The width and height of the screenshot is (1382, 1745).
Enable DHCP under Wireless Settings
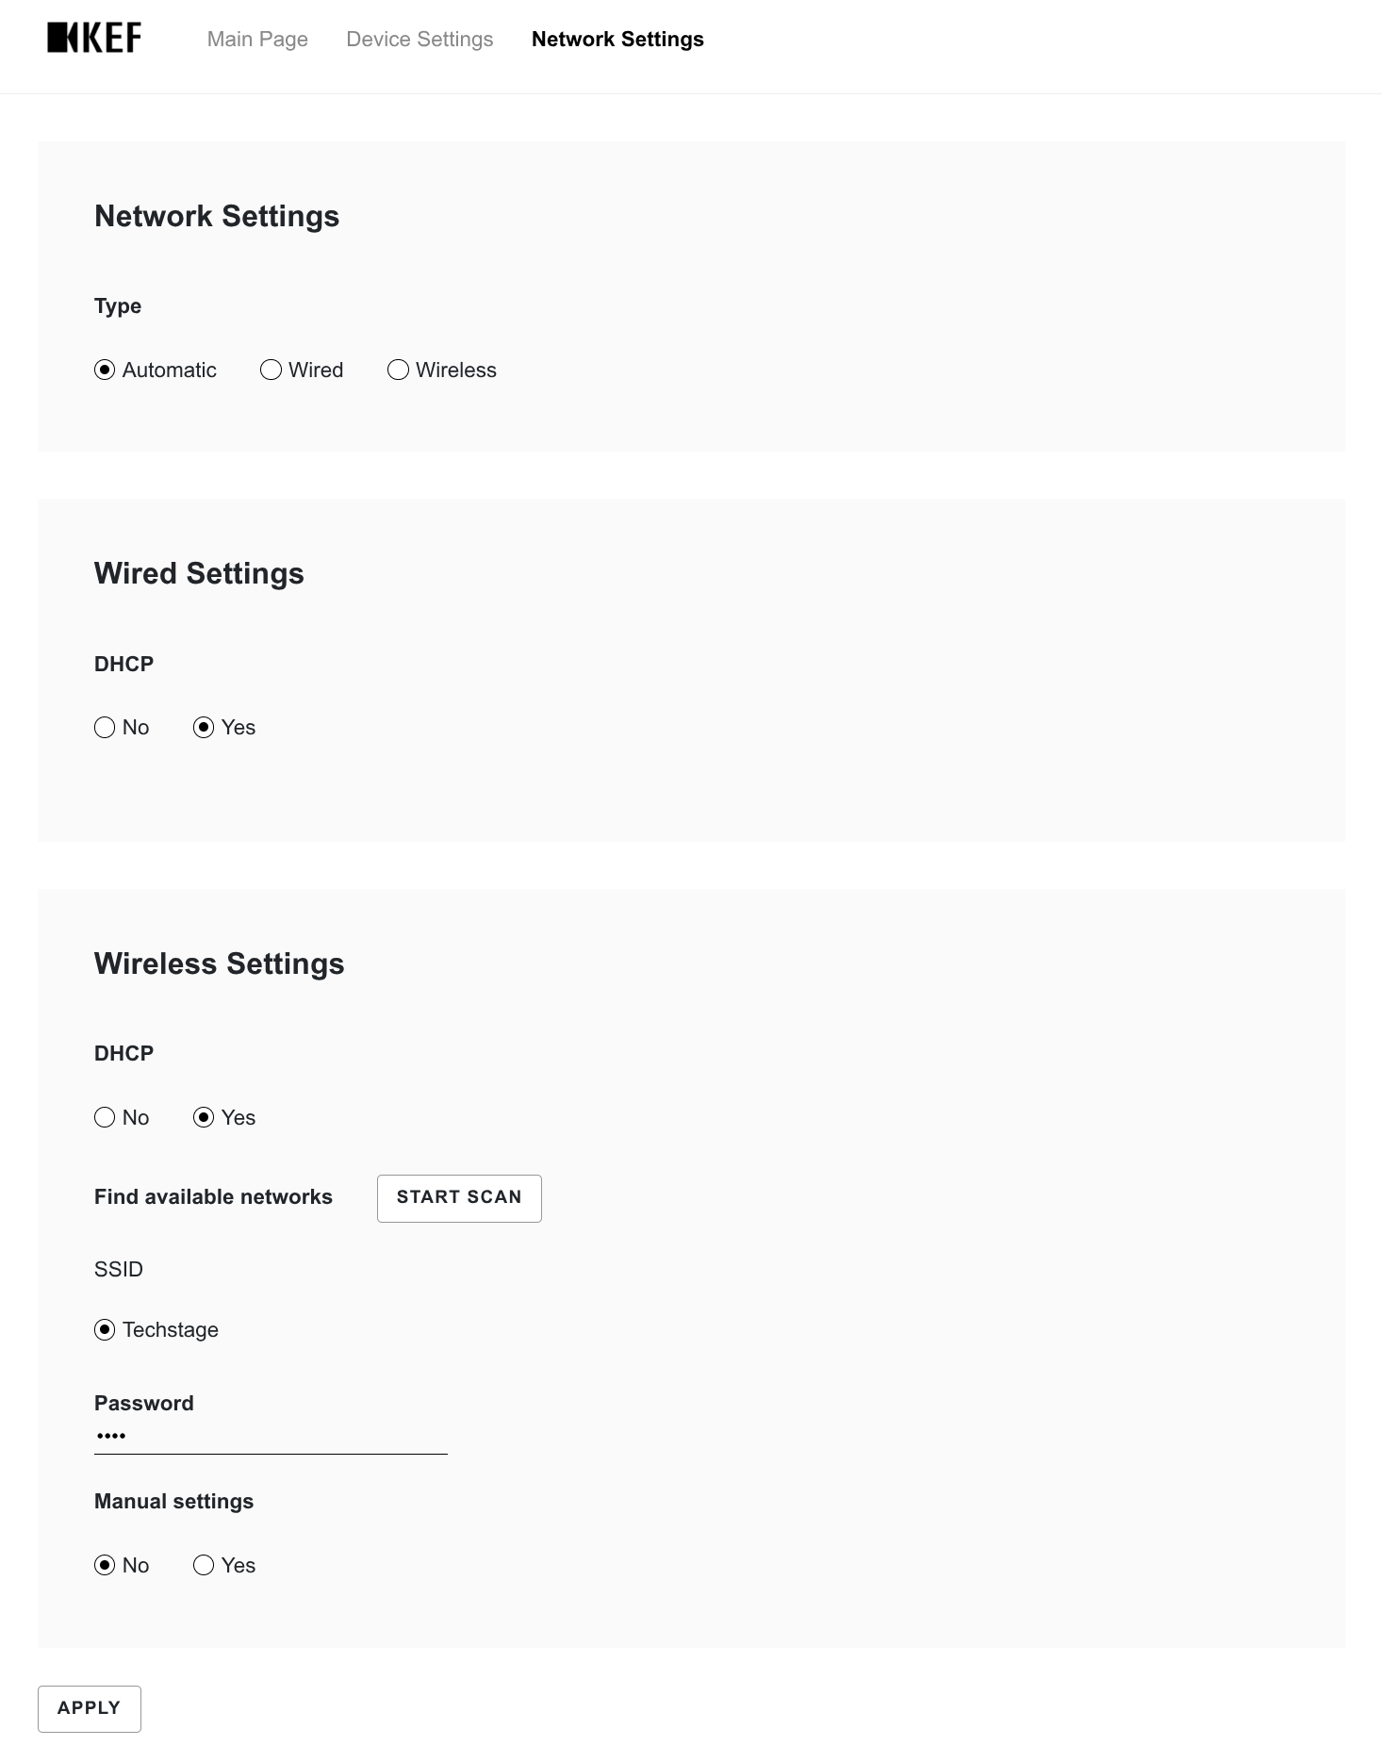[x=204, y=1118]
